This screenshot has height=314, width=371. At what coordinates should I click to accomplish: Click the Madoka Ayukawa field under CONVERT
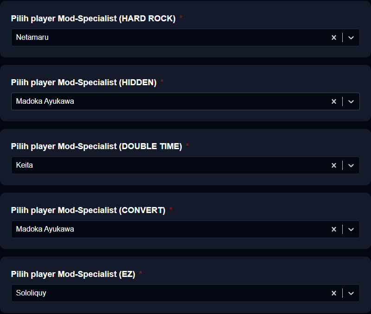(185, 229)
